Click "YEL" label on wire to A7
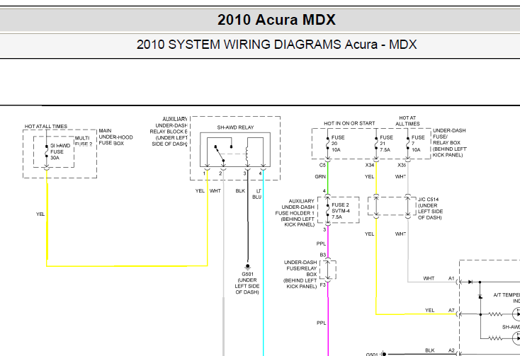The width and height of the screenshot is (520, 356). (429, 310)
